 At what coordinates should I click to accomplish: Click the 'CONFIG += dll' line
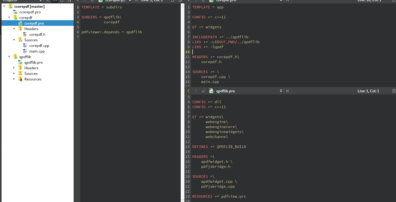point(207,102)
